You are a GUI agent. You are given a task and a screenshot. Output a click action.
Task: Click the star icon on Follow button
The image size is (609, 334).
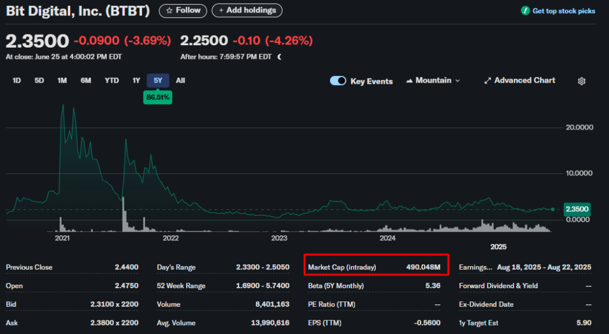click(169, 11)
